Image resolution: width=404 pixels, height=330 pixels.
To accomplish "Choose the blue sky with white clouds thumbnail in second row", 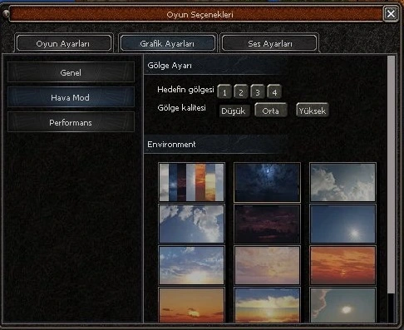I will click(x=191, y=224).
